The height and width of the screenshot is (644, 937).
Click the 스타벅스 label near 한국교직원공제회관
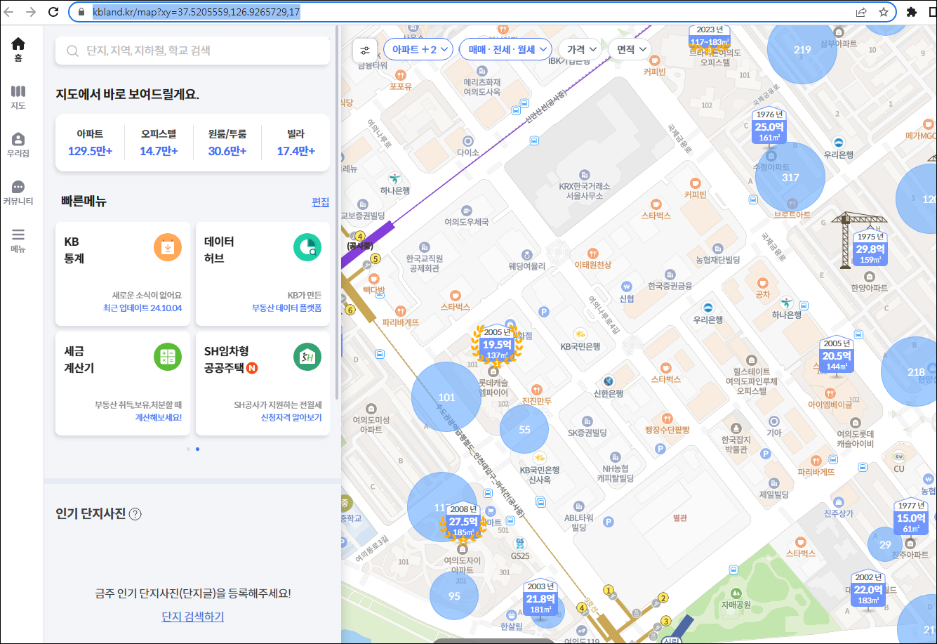[x=455, y=307]
